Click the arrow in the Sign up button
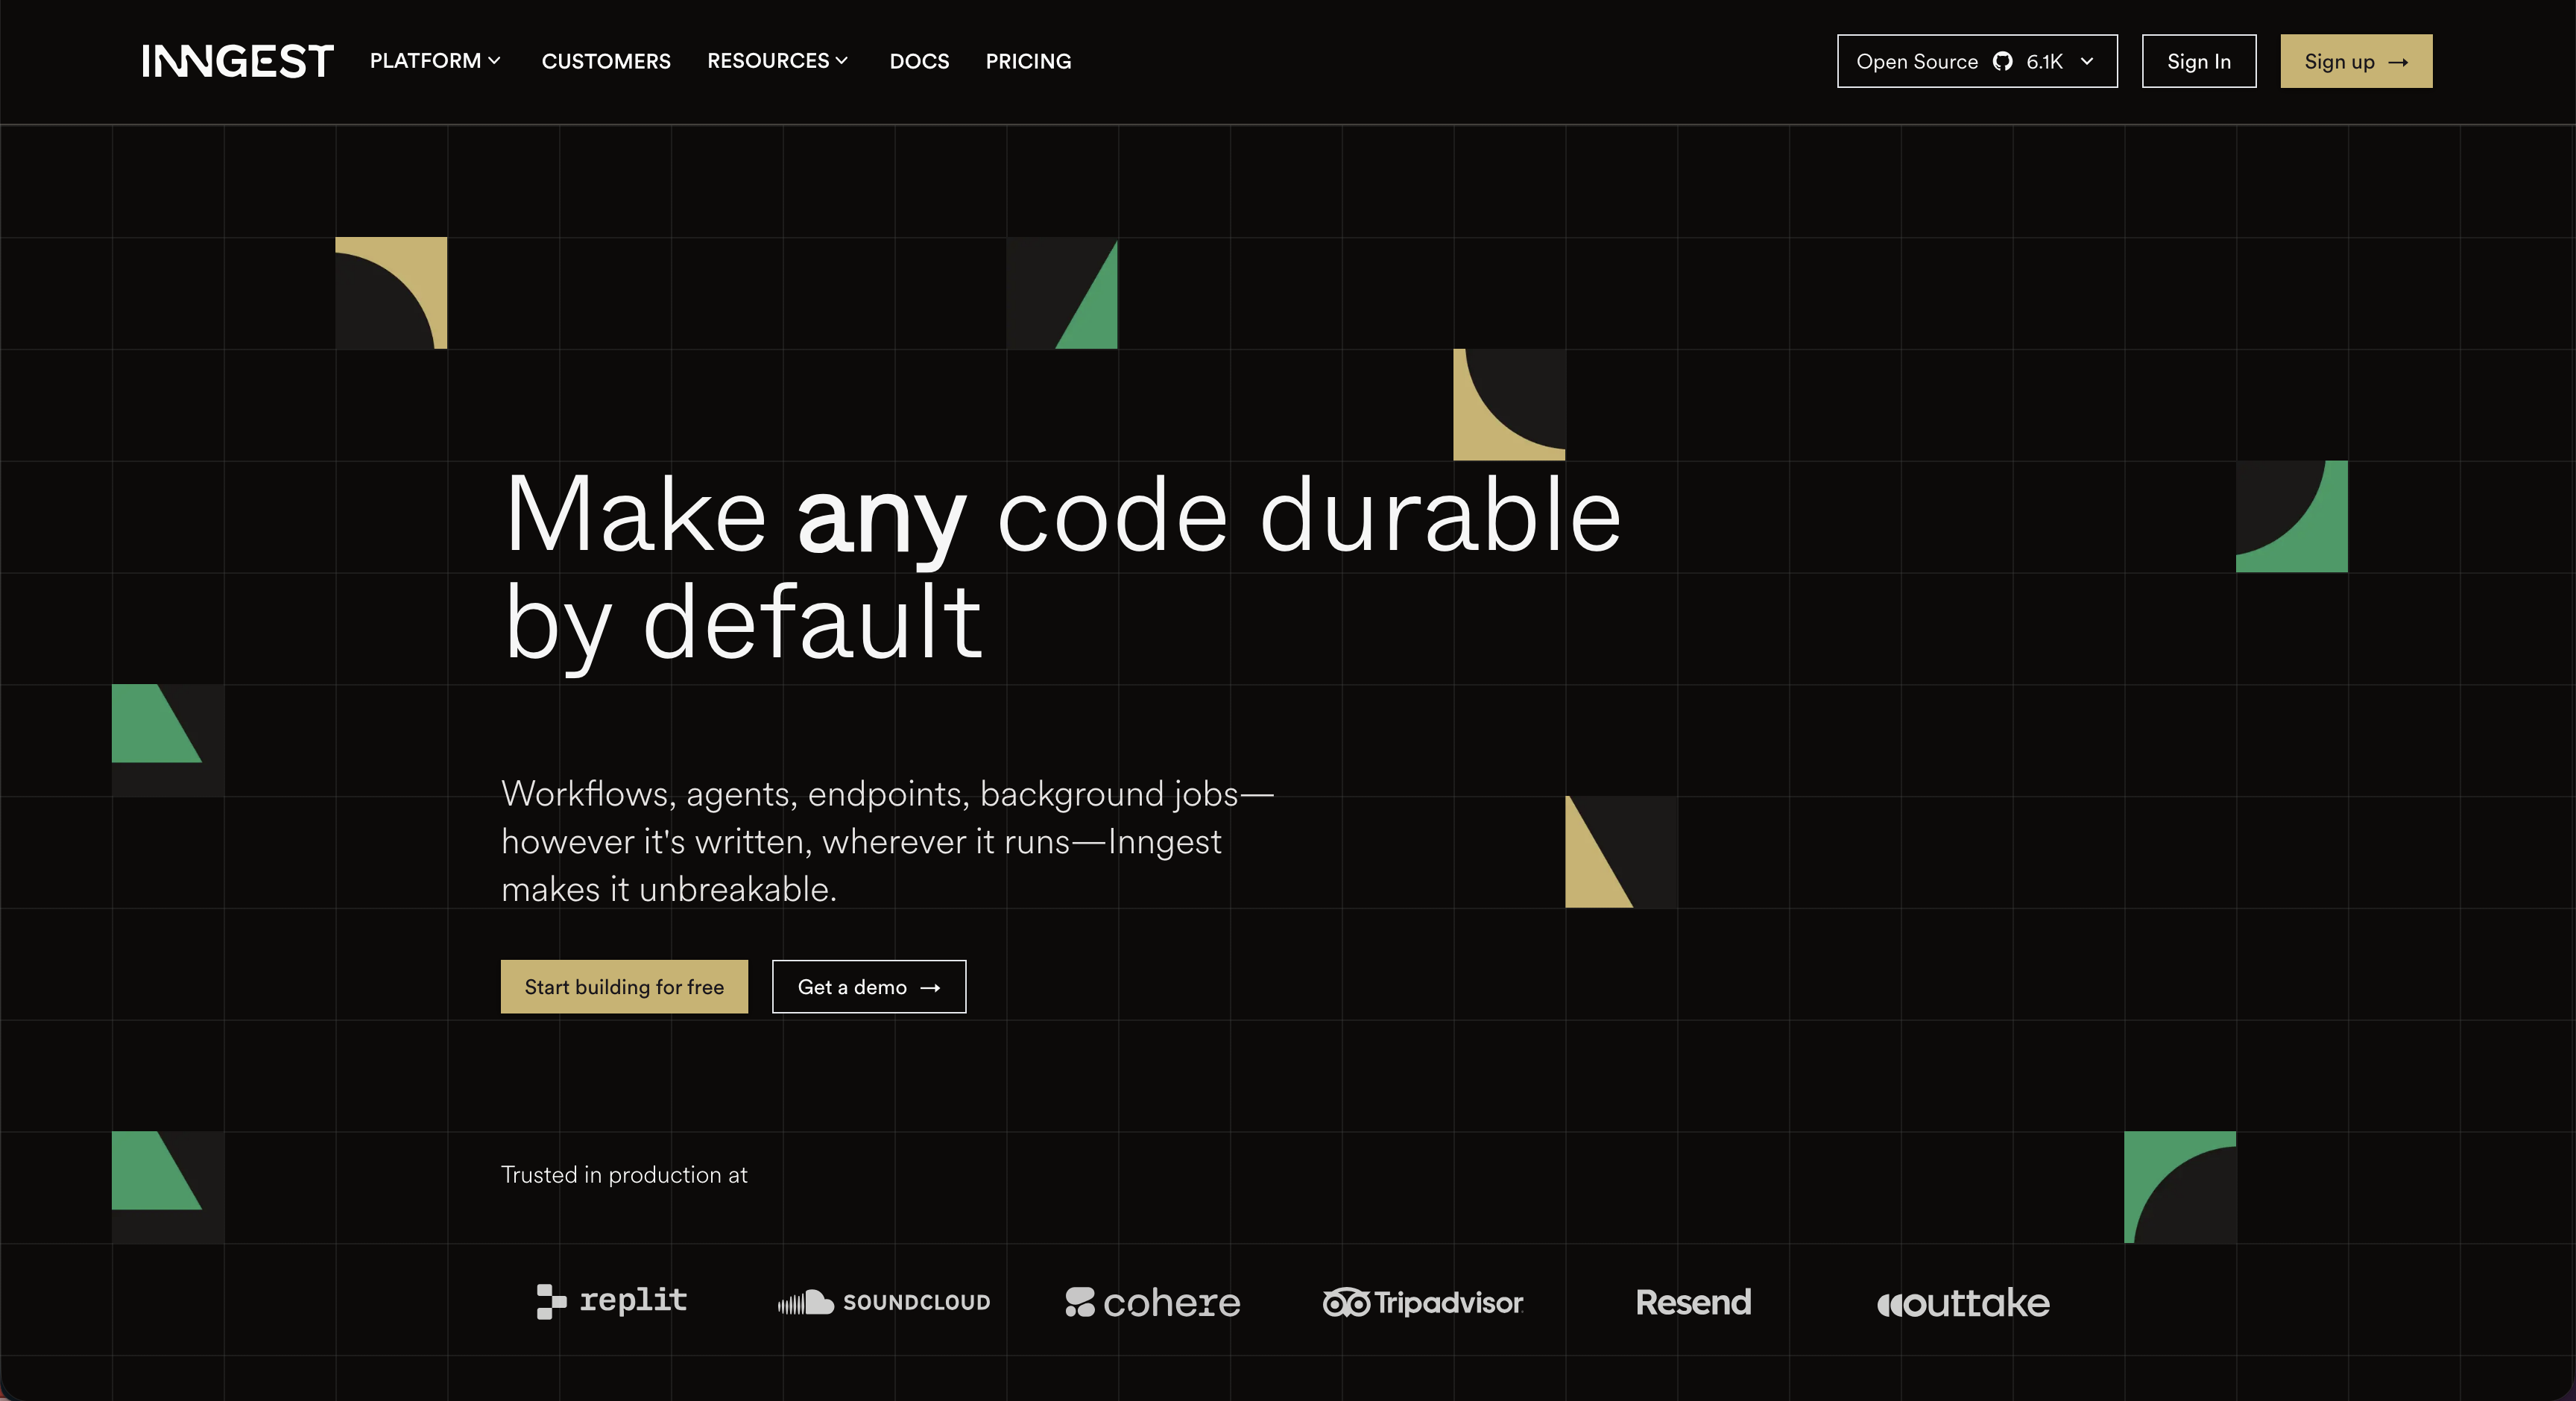The image size is (2576, 1401). tap(2398, 62)
